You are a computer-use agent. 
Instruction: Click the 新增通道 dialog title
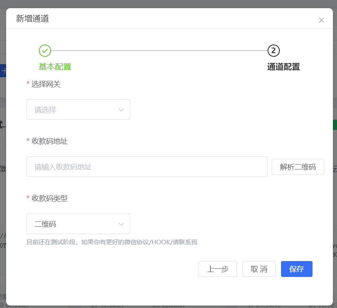[32, 18]
